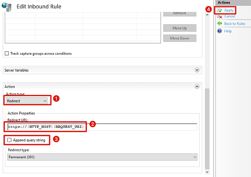This screenshot has height=177, width=251.
Task: Click the Apply action icon
Action: point(220,10)
